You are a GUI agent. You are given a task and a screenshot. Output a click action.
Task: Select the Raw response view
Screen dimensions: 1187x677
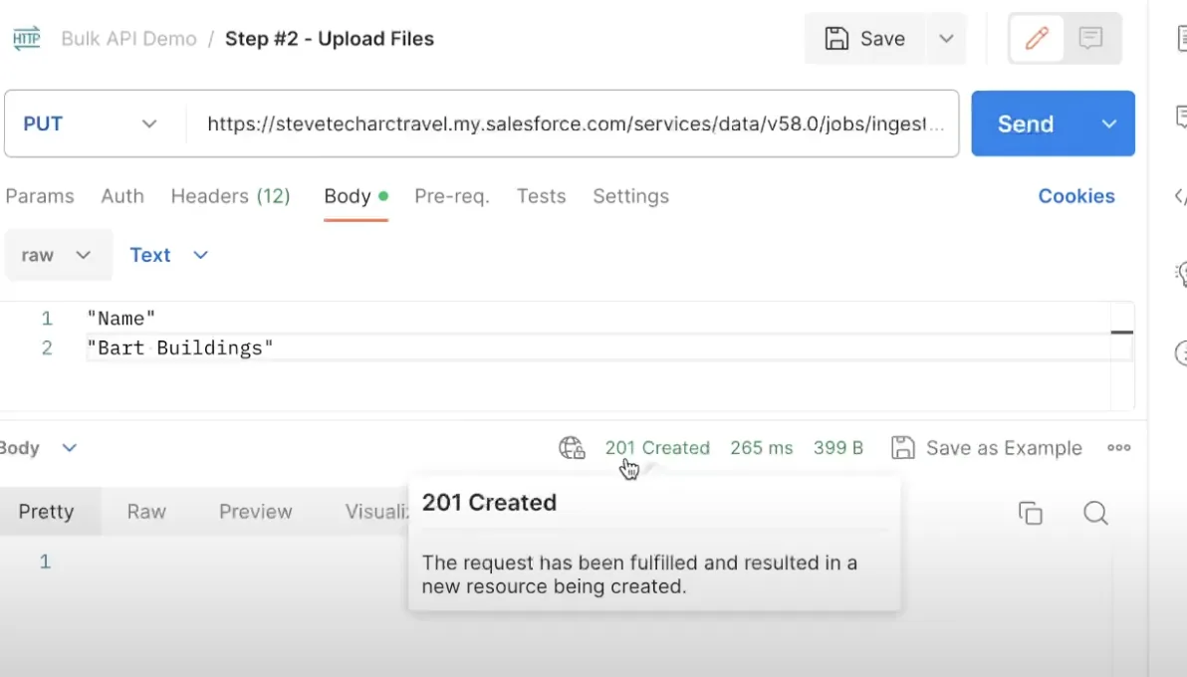click(146, 512)
